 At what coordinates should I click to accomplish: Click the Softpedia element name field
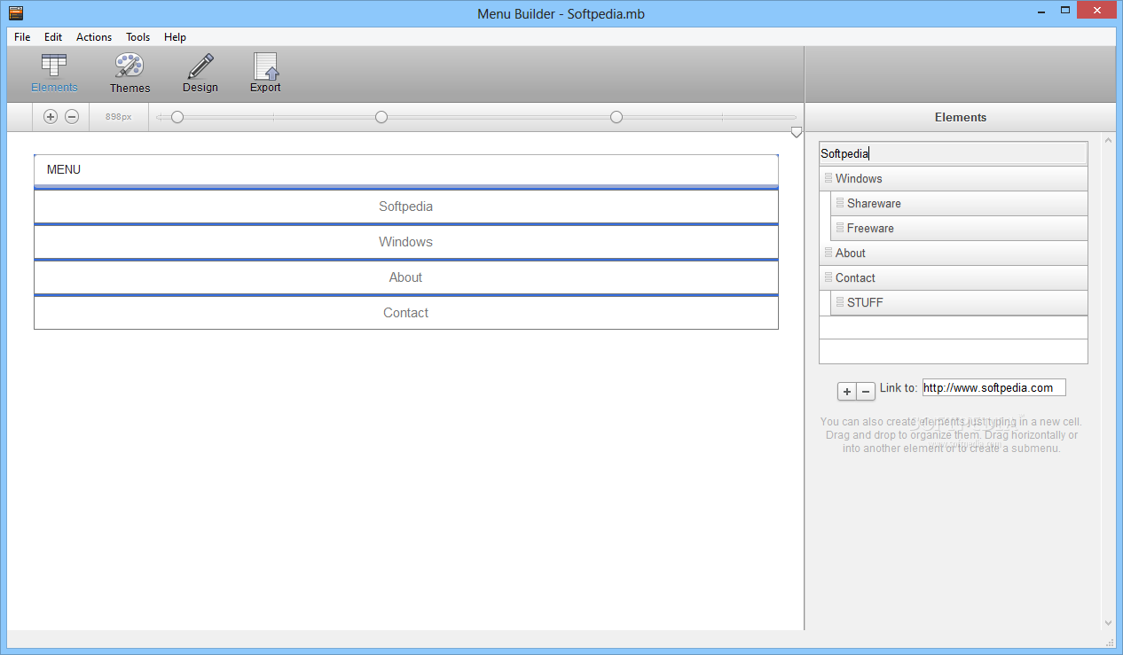[x=953, y=153]
